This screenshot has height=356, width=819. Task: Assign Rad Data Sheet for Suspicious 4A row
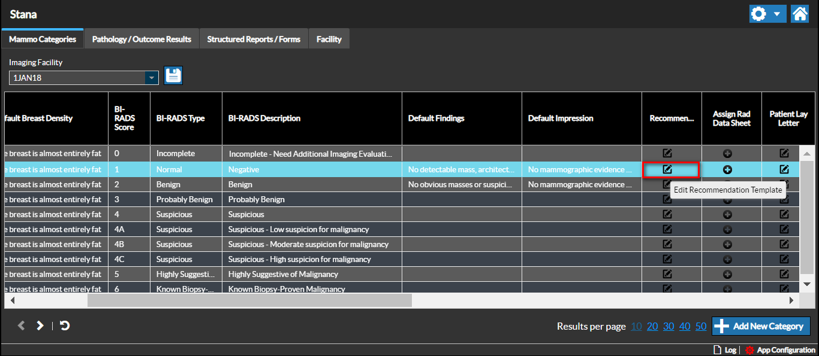coord(727,229)
